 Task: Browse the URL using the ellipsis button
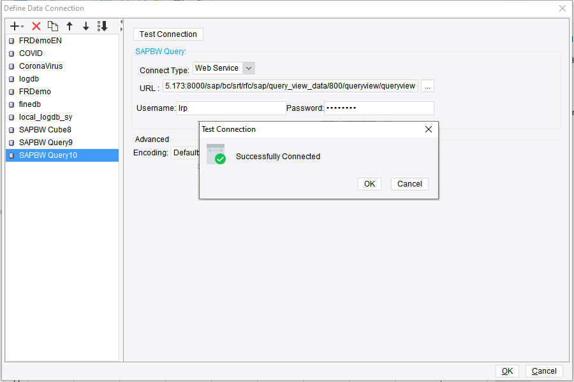[x=427, y=85]
